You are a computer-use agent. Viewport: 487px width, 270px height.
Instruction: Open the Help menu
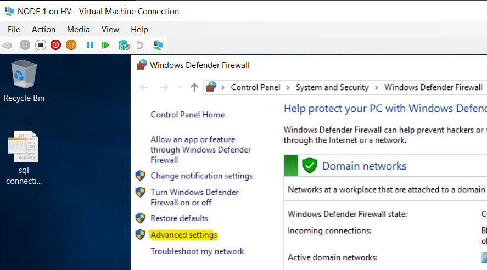139,30
